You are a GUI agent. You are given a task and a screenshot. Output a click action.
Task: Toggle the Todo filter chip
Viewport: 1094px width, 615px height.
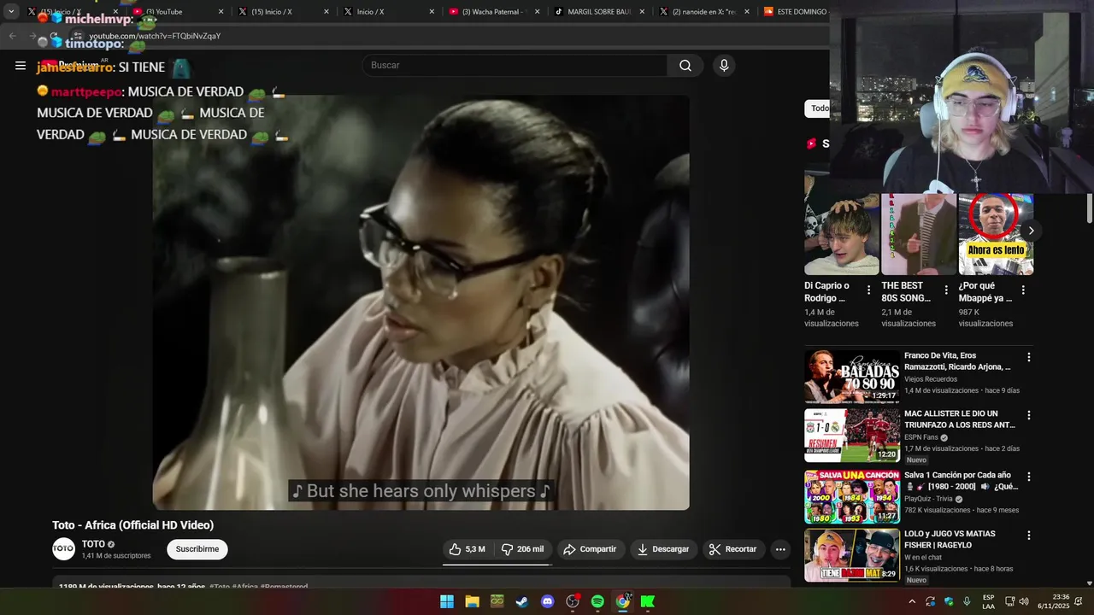coord(819,108)
